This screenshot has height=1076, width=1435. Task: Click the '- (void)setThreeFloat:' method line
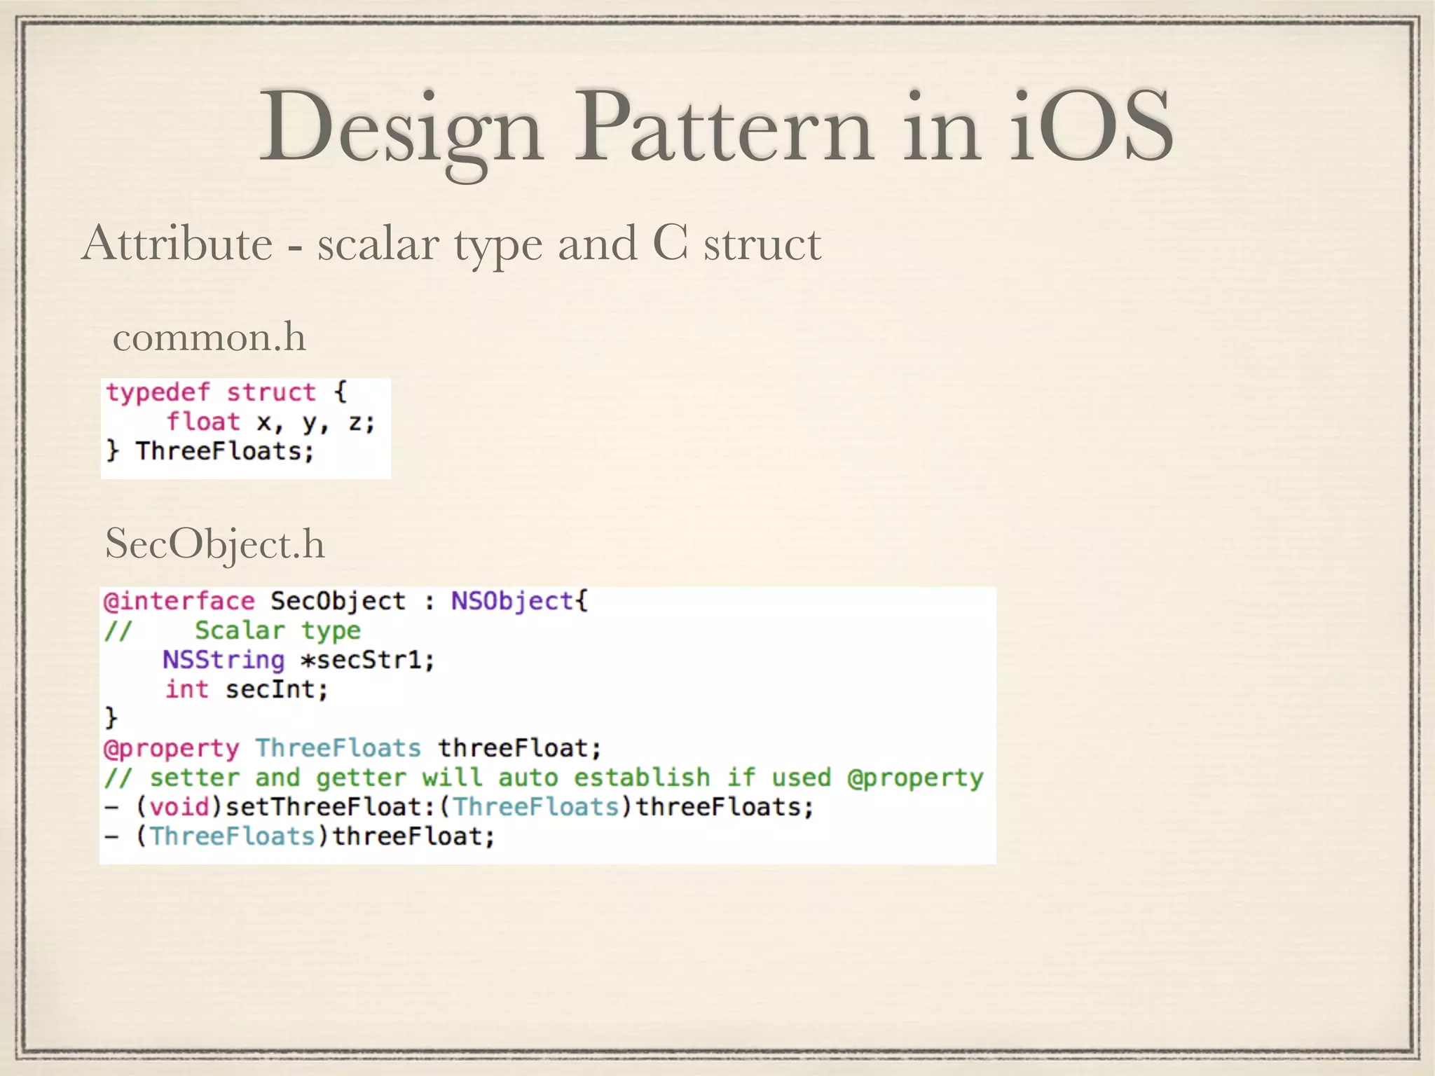point(459,807)
